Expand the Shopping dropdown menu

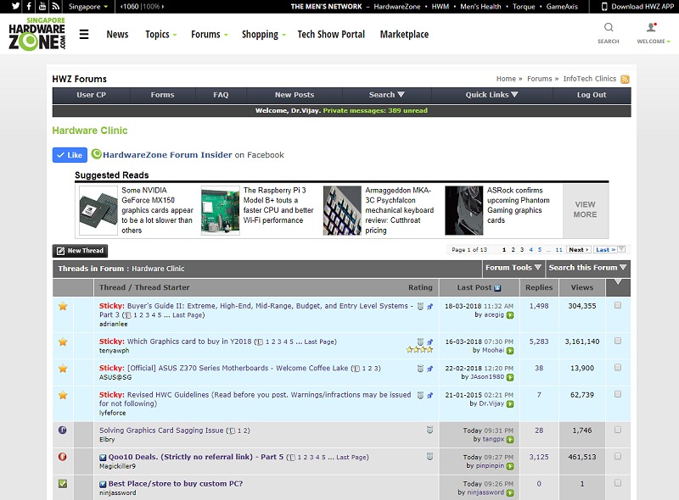(x=264, y=34)
